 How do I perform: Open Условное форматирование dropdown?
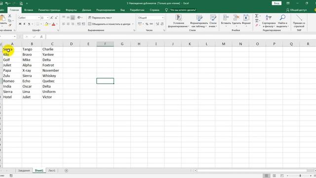(178, 21)
